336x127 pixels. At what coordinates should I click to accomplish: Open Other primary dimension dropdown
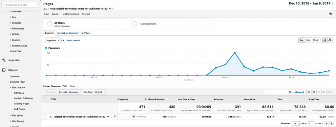pos(73,86)
